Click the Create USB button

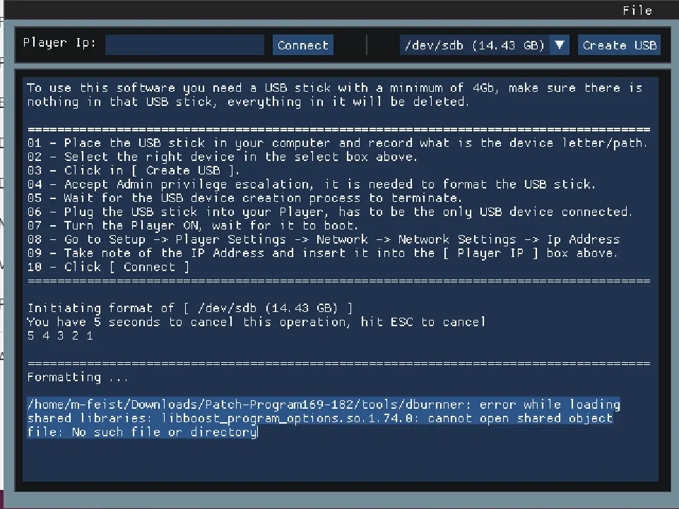619,45
